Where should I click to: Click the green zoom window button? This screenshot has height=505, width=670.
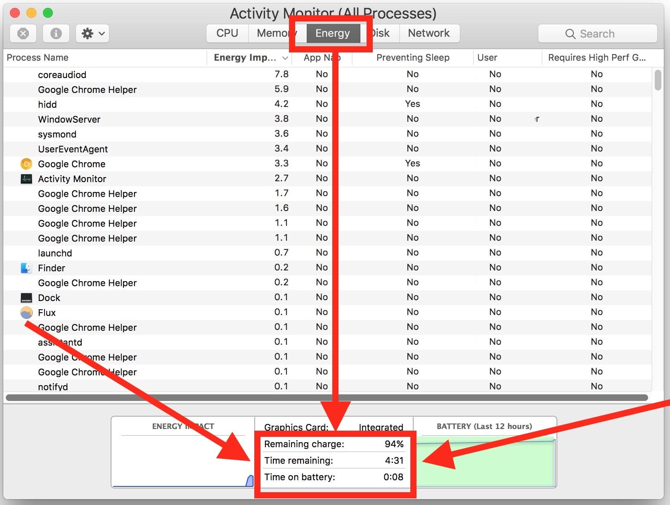pos(48,13)
